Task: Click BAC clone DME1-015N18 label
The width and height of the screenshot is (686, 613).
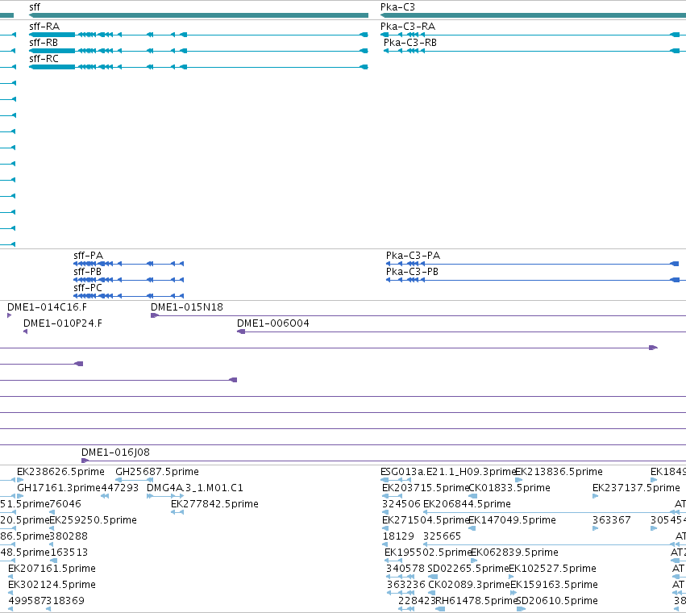Action: click(187, 307)
